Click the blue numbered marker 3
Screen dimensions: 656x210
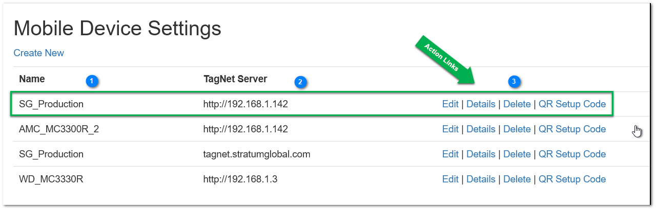515,81
